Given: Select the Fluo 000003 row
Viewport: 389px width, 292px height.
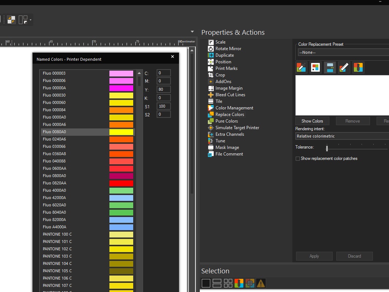Looking at the screenshot, I should [x=88, y=73].
